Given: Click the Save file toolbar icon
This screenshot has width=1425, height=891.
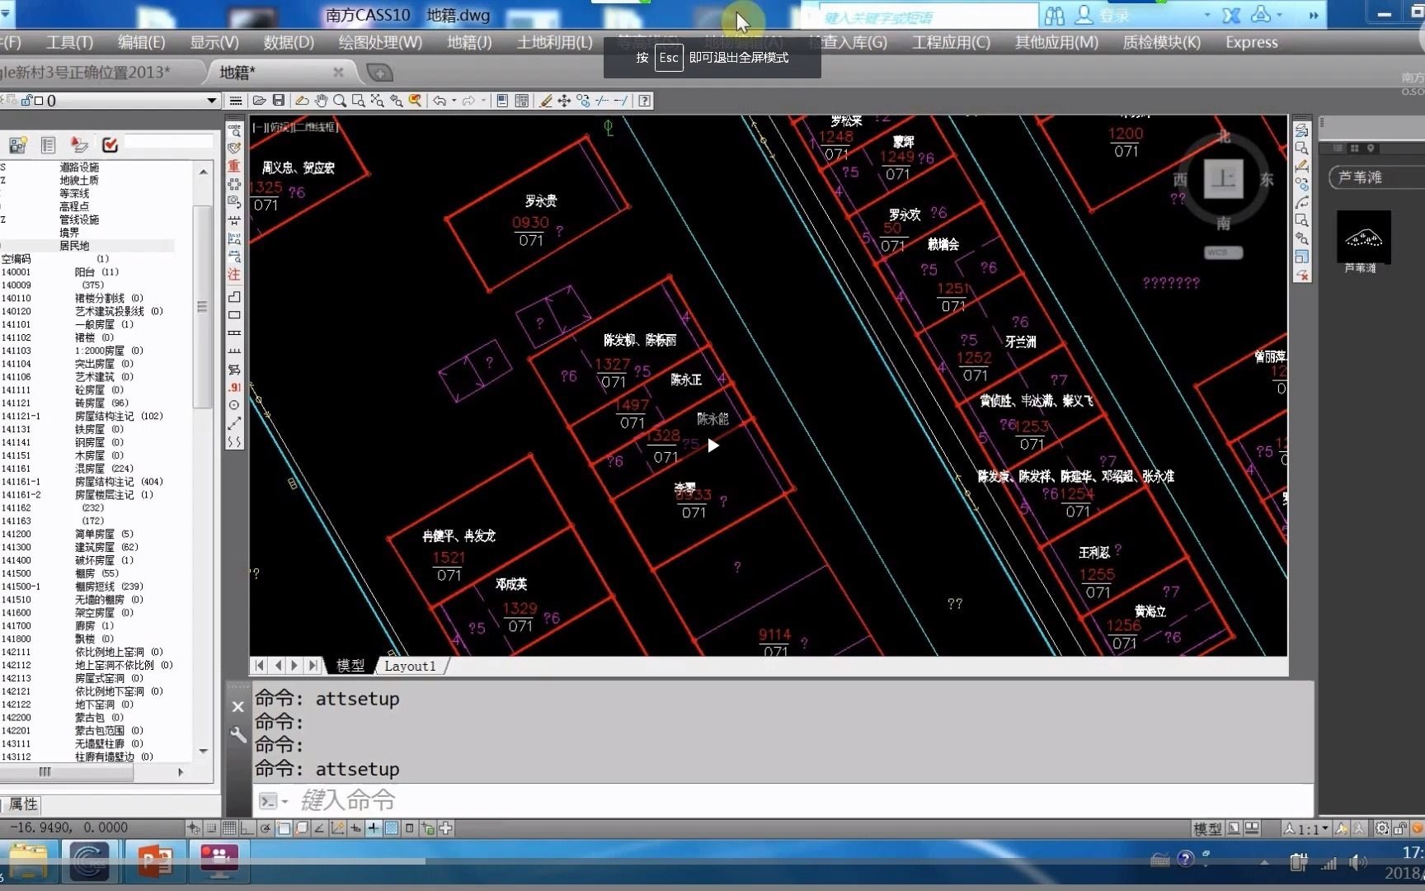Looking at the screenshot, I should point(279,101).
